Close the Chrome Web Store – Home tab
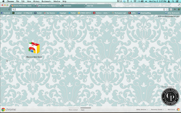 (x=34, y=6)
